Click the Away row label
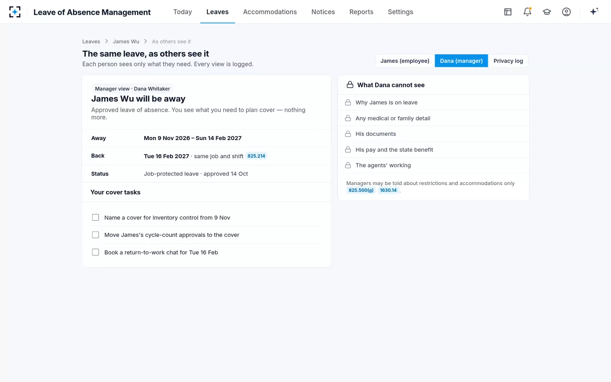611x382 pixels. (x=98, y=138)
